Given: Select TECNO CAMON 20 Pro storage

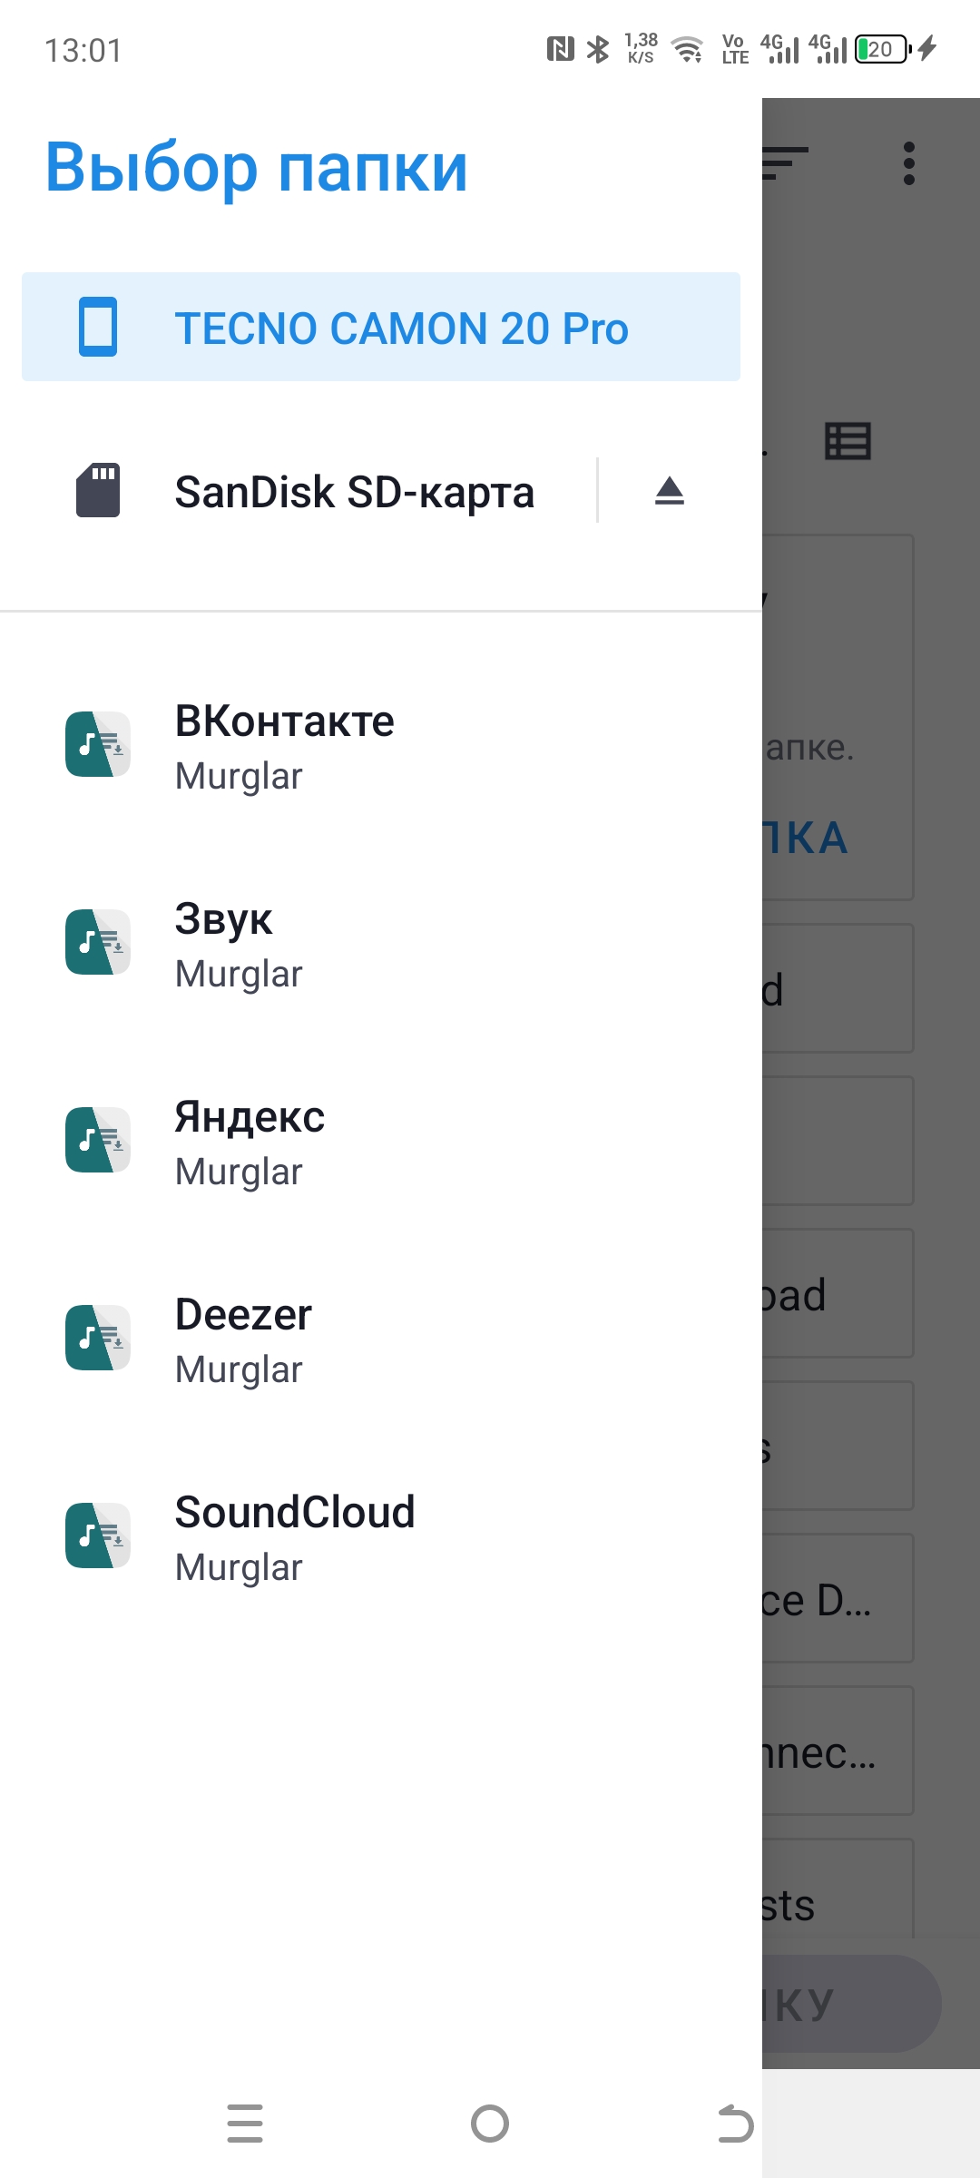Looking at the screenshot, I should tap(381, 327).
